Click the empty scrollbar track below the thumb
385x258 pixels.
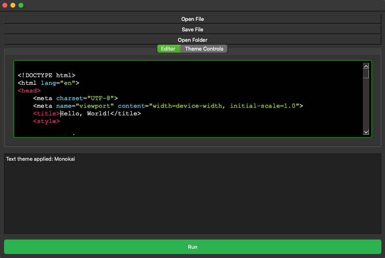[366, 104]
